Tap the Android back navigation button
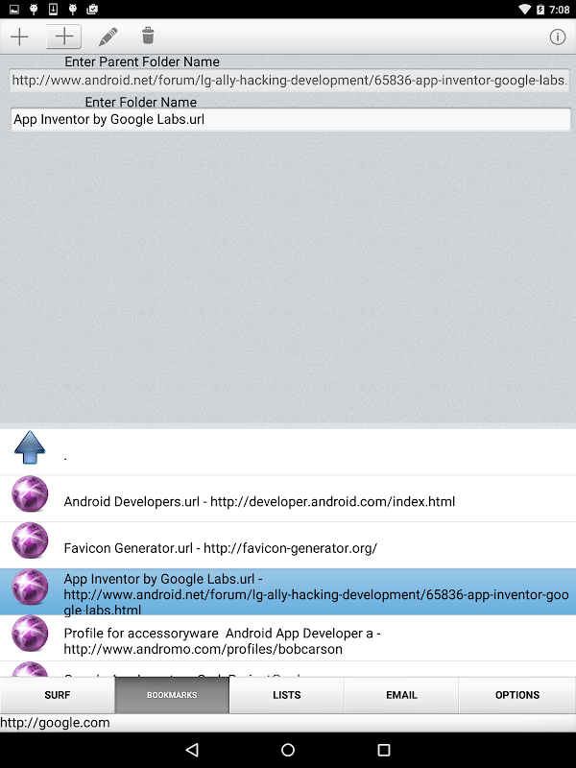 coord(192,750)
